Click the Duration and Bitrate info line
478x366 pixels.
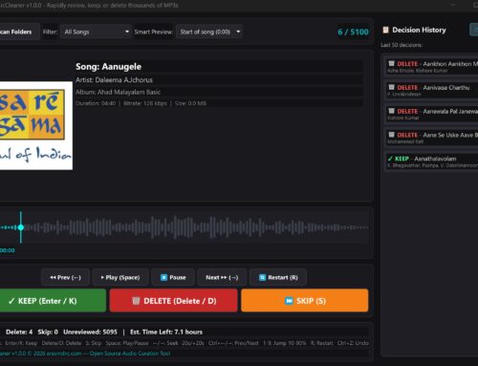pyautogui.click(x=141, y=103)
